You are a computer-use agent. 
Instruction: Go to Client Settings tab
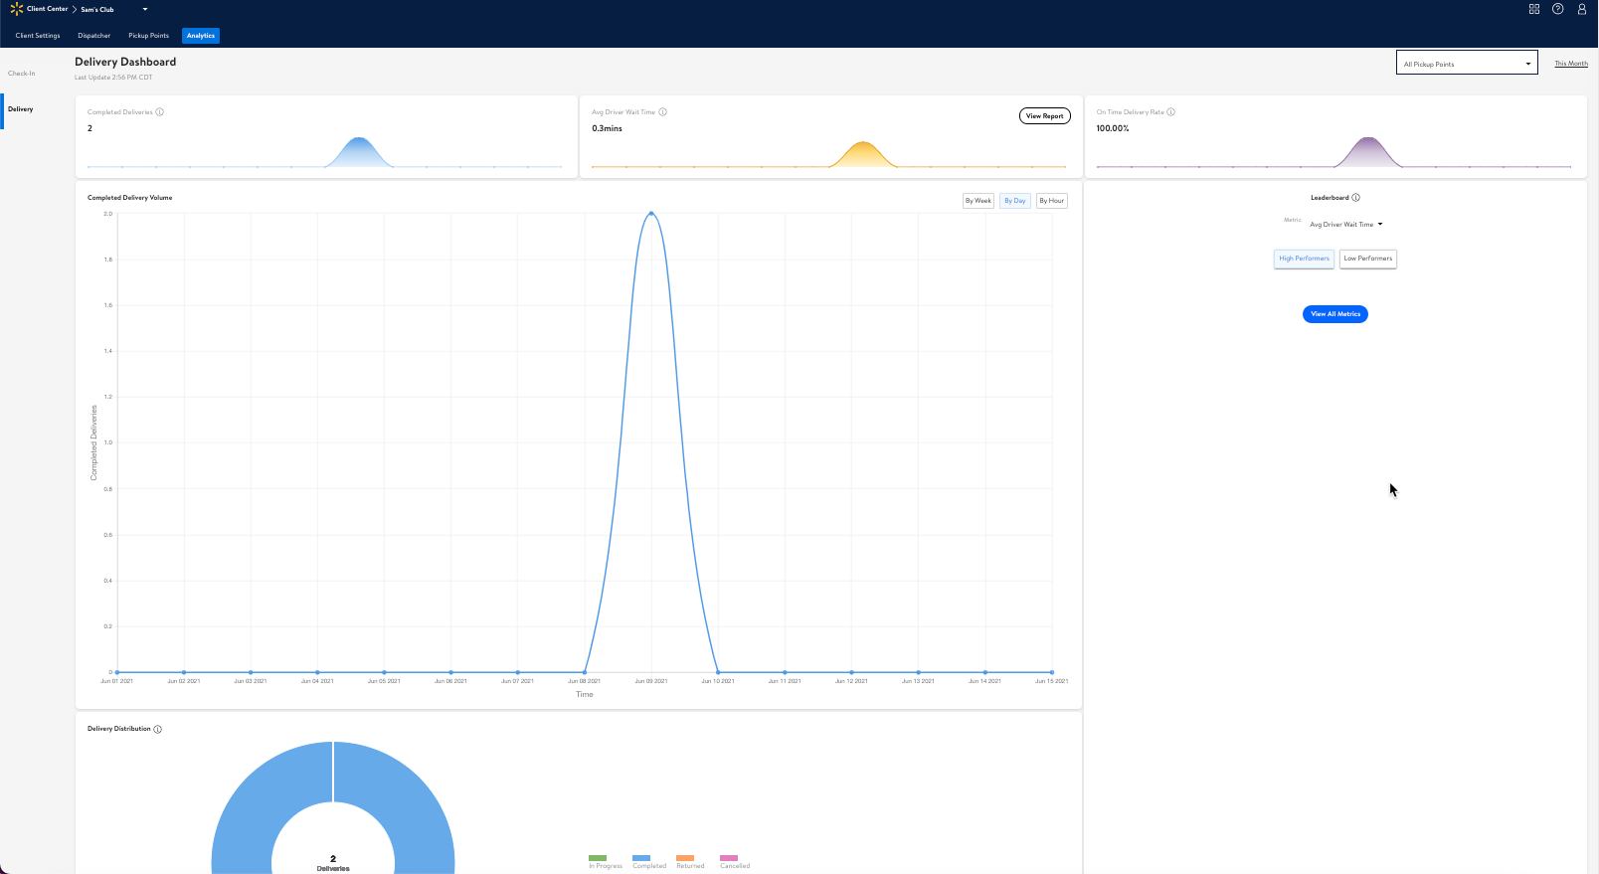[38, 36]
